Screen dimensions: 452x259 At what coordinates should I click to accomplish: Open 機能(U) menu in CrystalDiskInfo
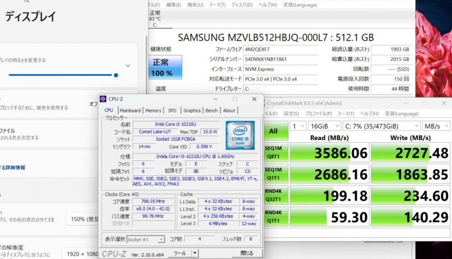(195, 5)
